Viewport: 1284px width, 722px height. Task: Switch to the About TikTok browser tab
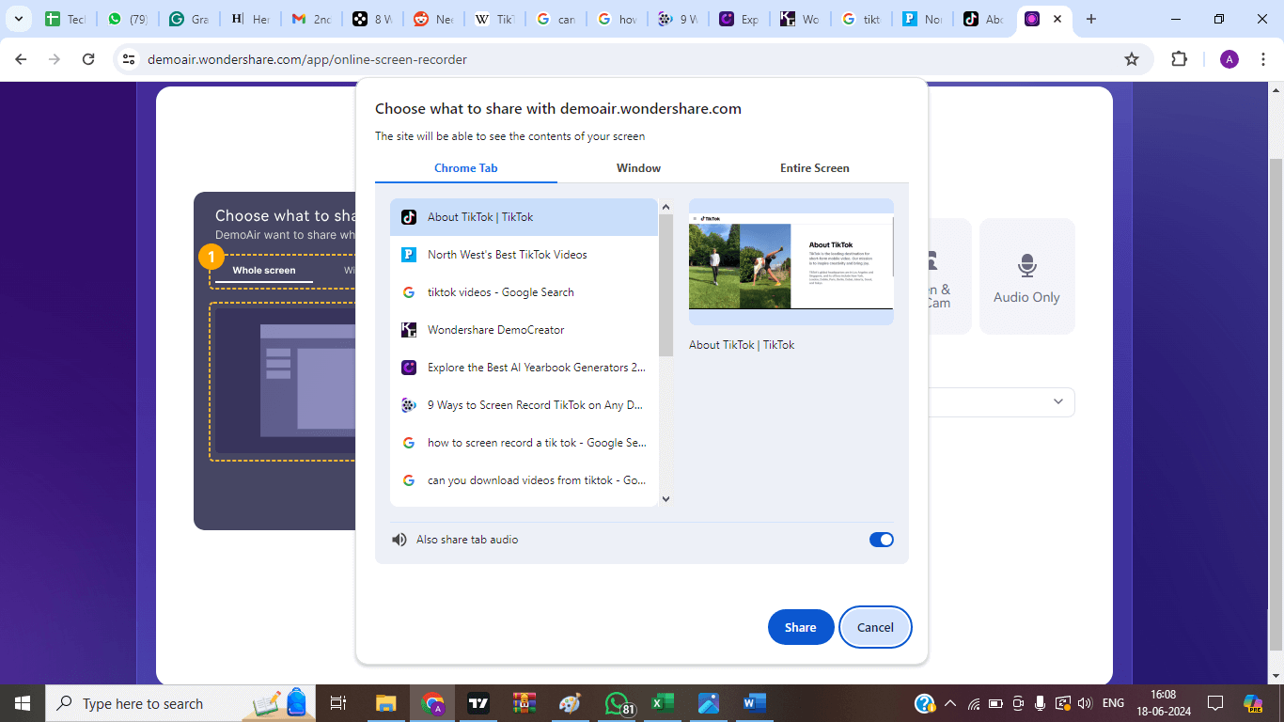pos(984,19)
